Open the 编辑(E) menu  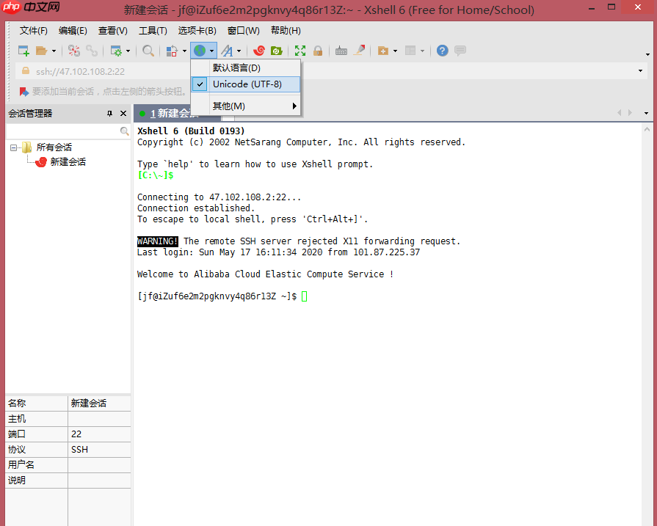pyautogui.click(x=73, y=31)
